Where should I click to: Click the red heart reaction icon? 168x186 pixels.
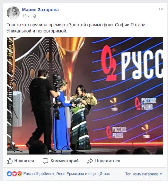14,174
